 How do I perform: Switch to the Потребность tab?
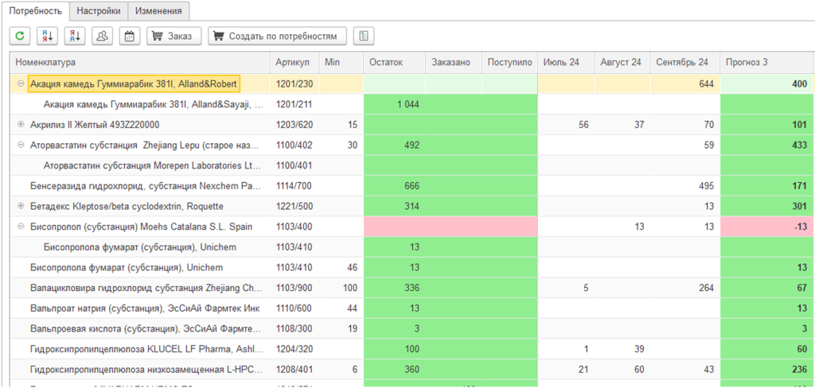pos(36,10)
